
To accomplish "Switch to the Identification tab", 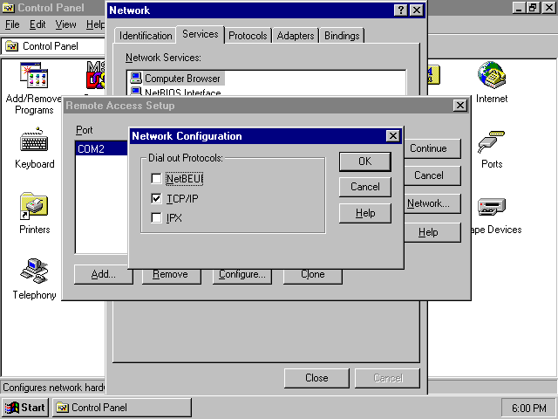I will [146, 36].
